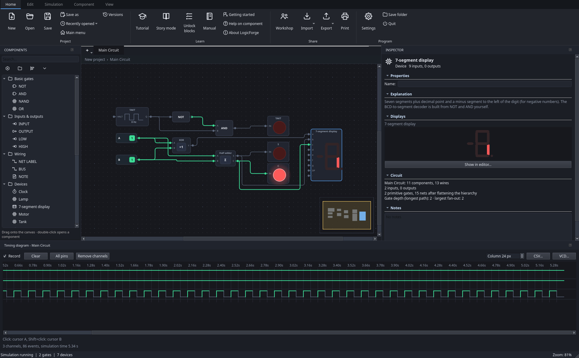
Task: Click the canvas horizontal scrollbar thumb
Action: click(x=263, y=238)
